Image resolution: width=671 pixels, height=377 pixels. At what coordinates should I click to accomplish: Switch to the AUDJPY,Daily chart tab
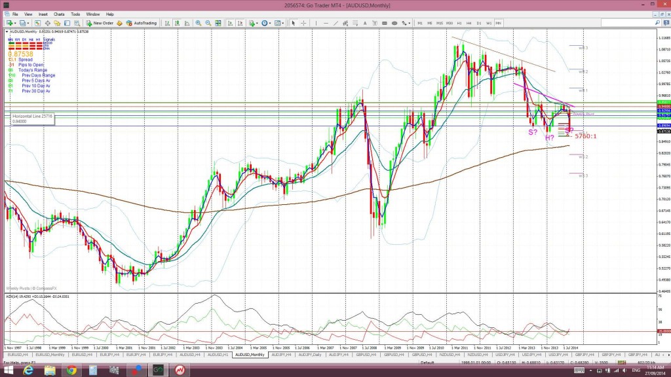tap(310, 355)
